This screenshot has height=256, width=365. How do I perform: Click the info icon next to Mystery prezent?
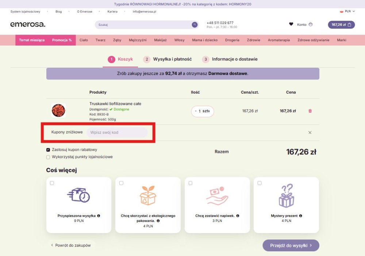point(300,216)
